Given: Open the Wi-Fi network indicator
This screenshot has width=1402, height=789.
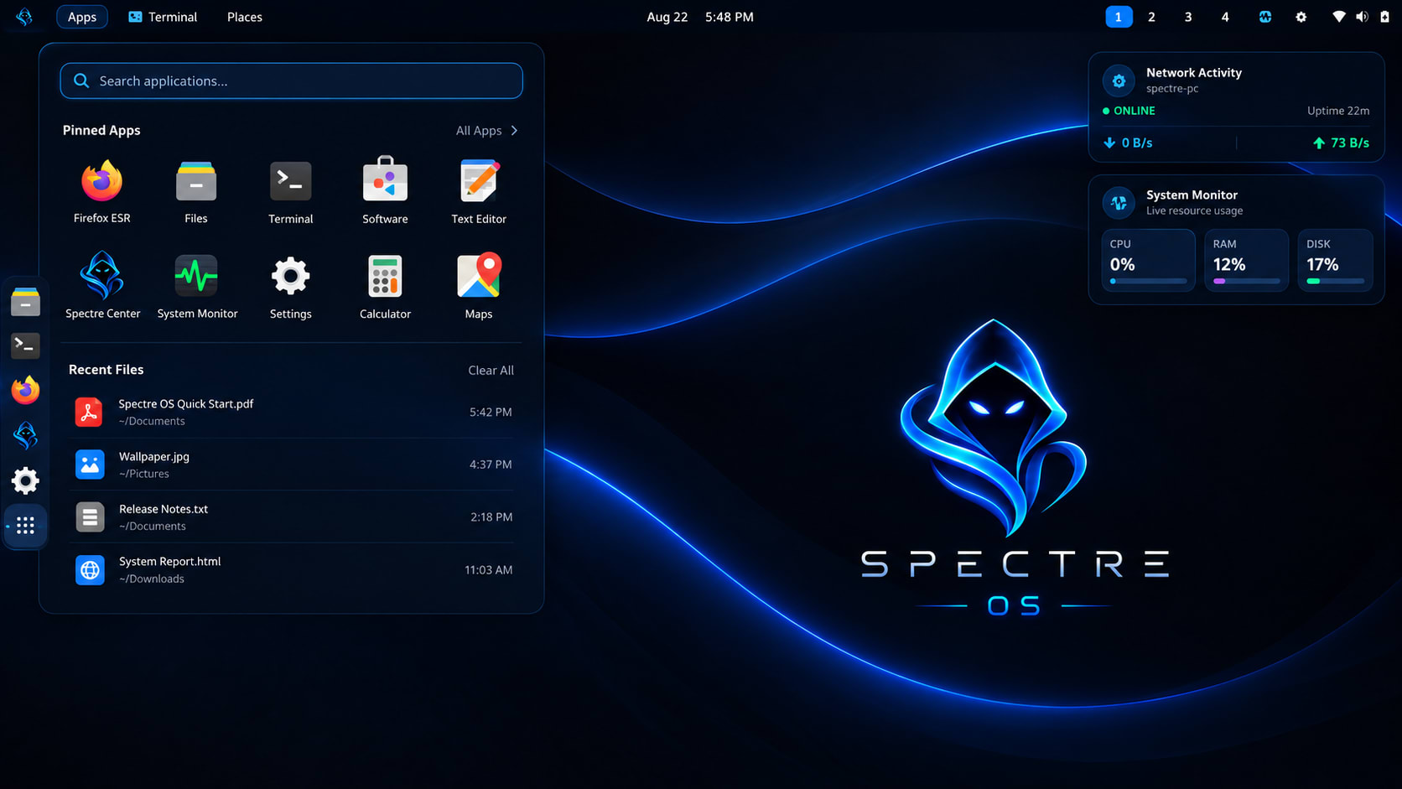Looking at the screenshot, I should pyautogui.click(x=1338, y=17).
